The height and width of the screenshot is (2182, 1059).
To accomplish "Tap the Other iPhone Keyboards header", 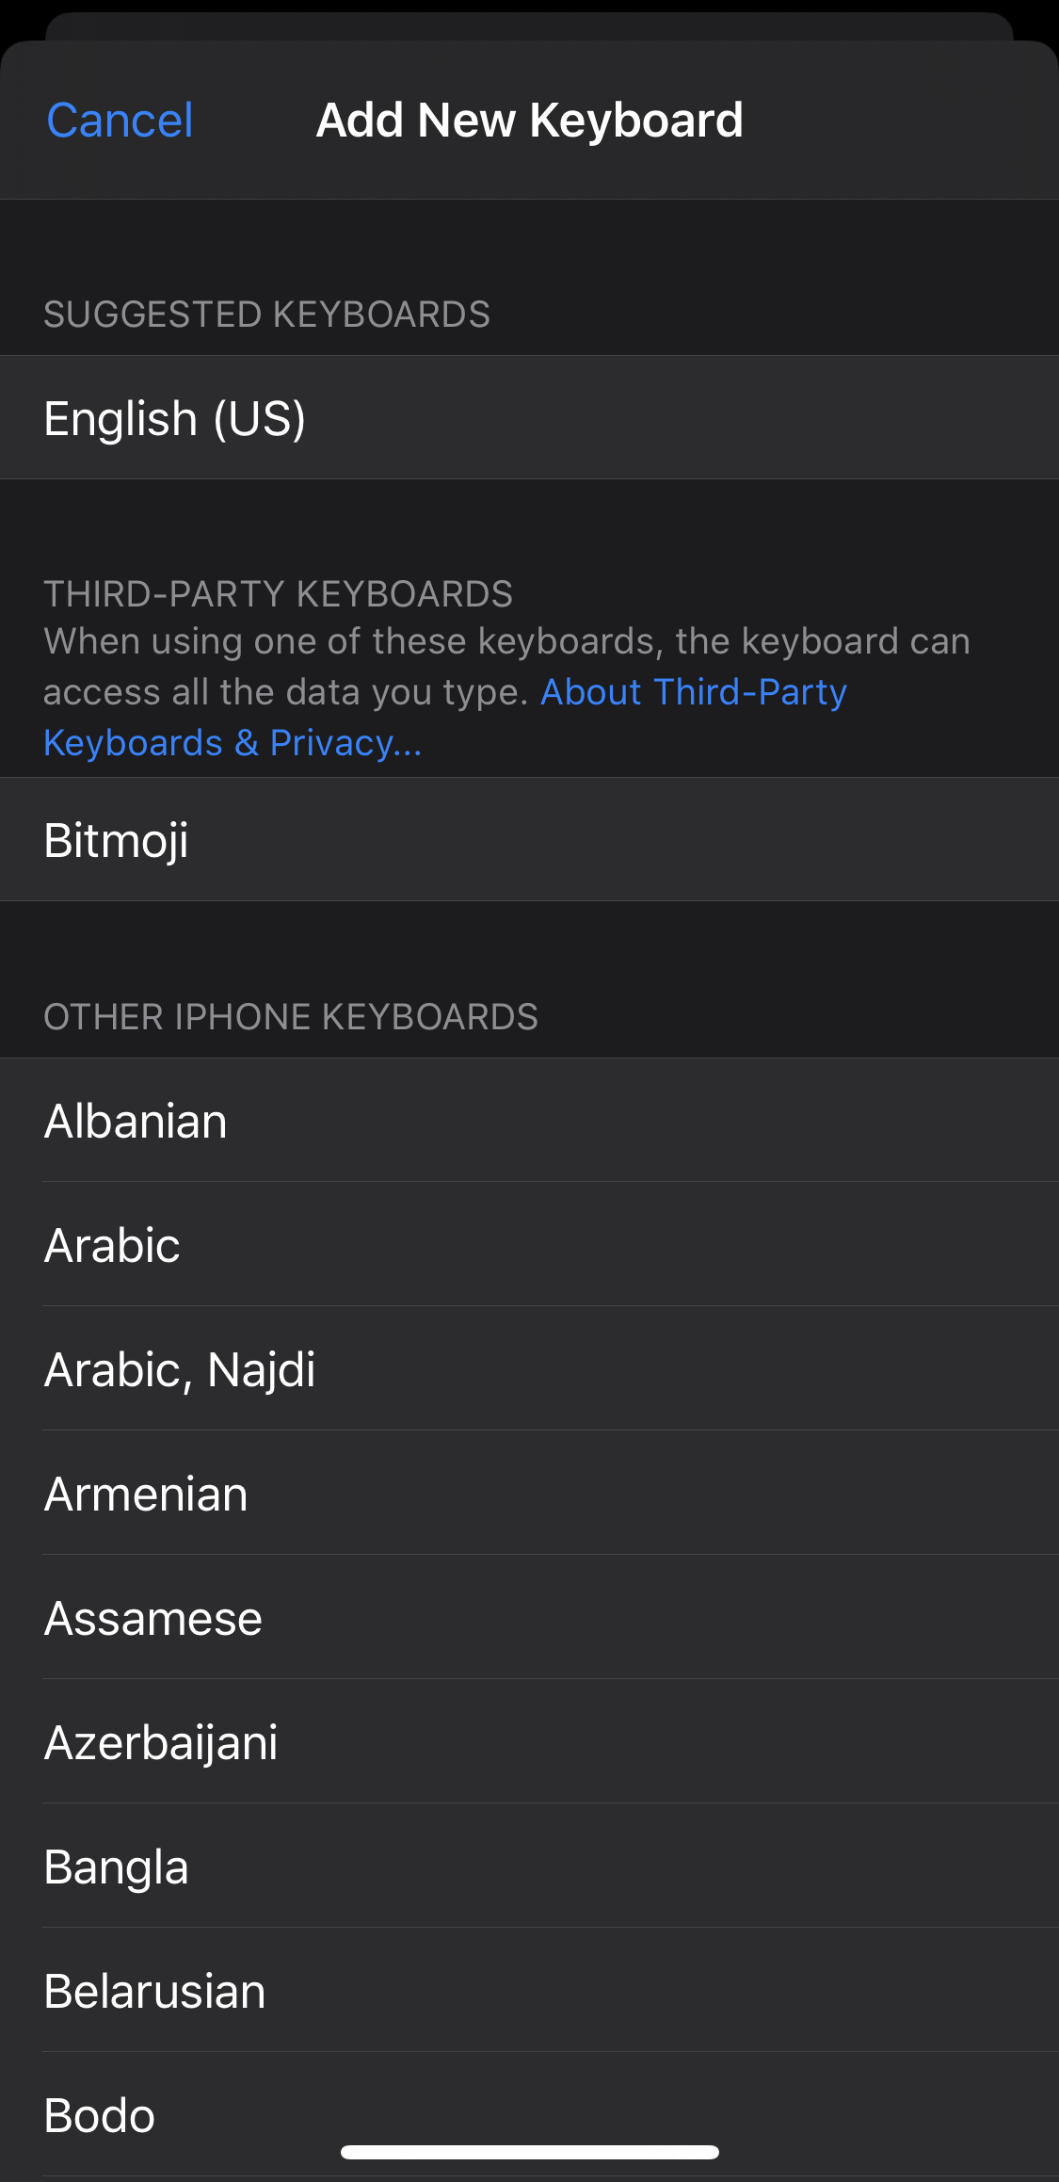I will coord(290,1017).
